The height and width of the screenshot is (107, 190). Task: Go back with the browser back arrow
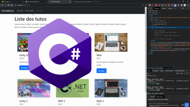pyautogui.click(x=2, y=5)
